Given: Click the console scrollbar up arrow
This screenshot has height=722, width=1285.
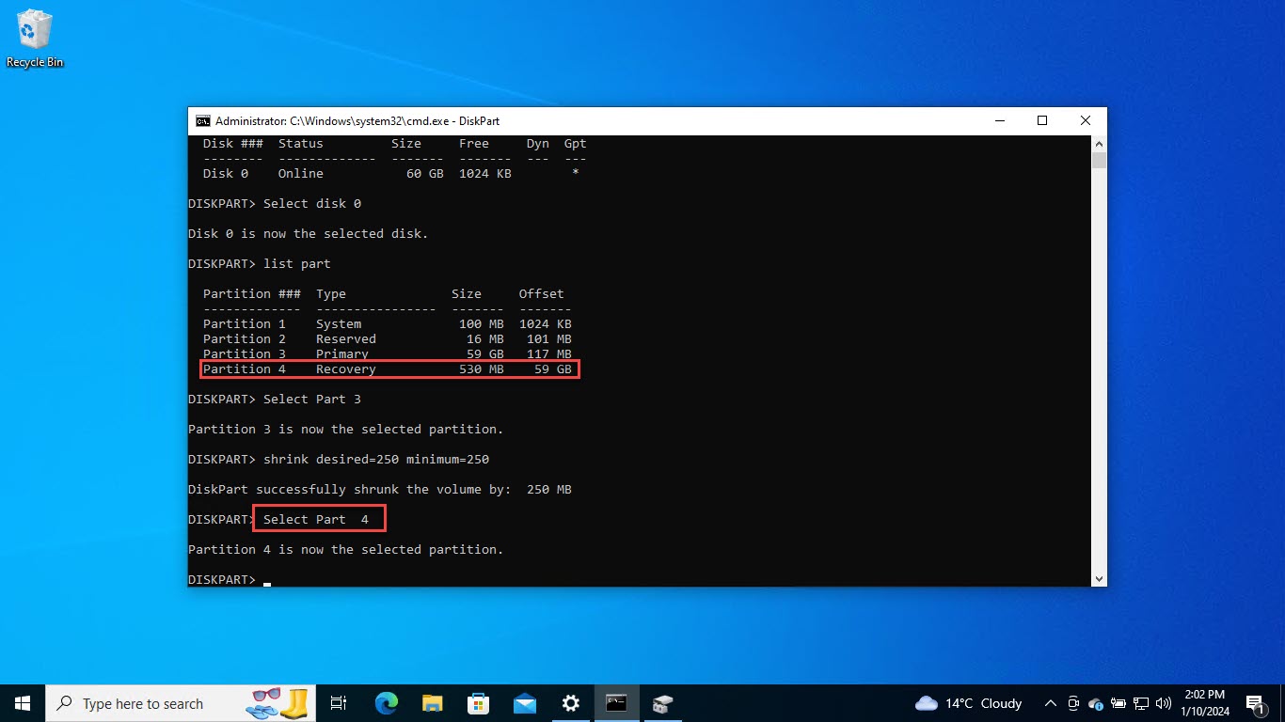Looking at the screenshot, I should (1099, 143).
